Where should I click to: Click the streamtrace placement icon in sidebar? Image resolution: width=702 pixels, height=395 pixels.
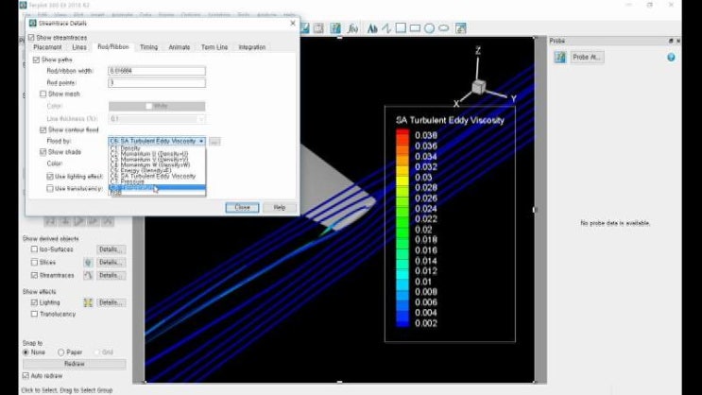coord(88,275)
